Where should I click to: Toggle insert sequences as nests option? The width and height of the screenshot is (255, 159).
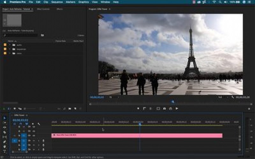pos(15,124)
